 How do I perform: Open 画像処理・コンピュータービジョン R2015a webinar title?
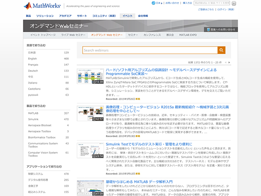click(x=167, y=109)
